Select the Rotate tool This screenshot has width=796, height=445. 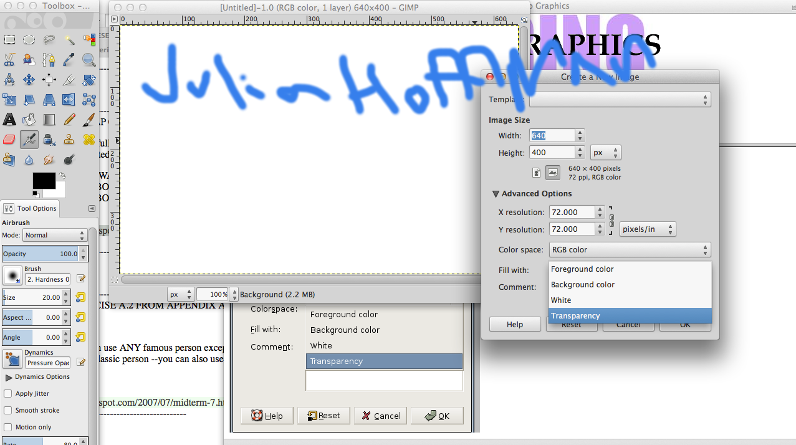[x=89, y=80]
